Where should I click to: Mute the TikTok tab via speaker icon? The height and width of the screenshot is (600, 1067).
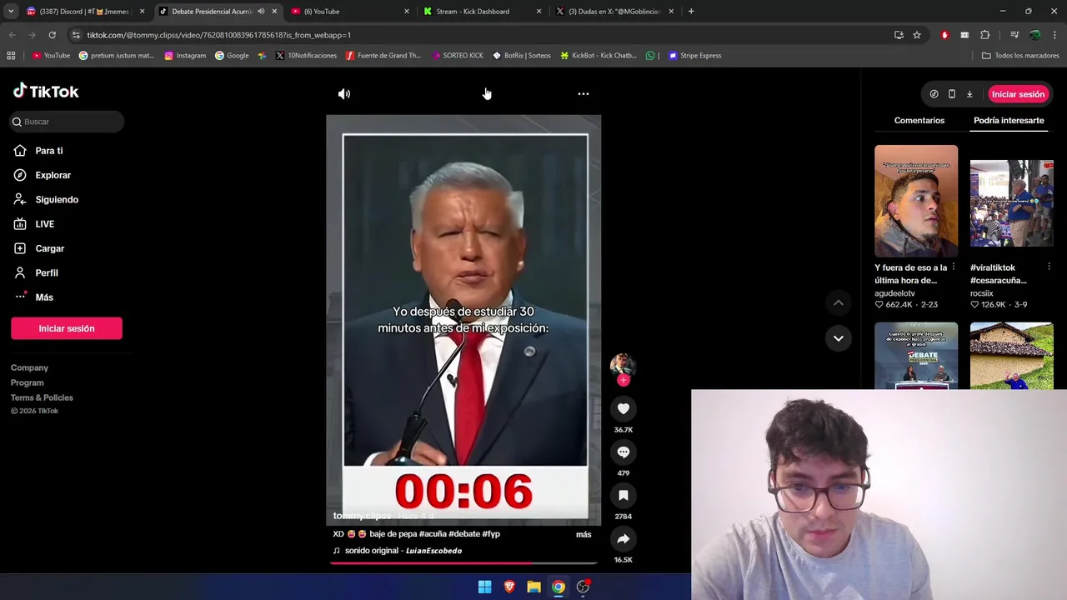[261, 12]
